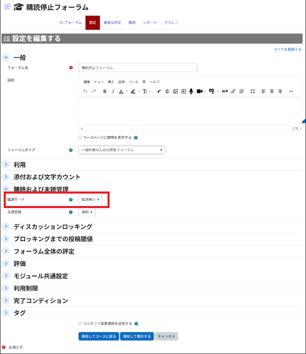
Task: Open the フォーラムタイプ dropdown
Action: [x=122, y=150]
